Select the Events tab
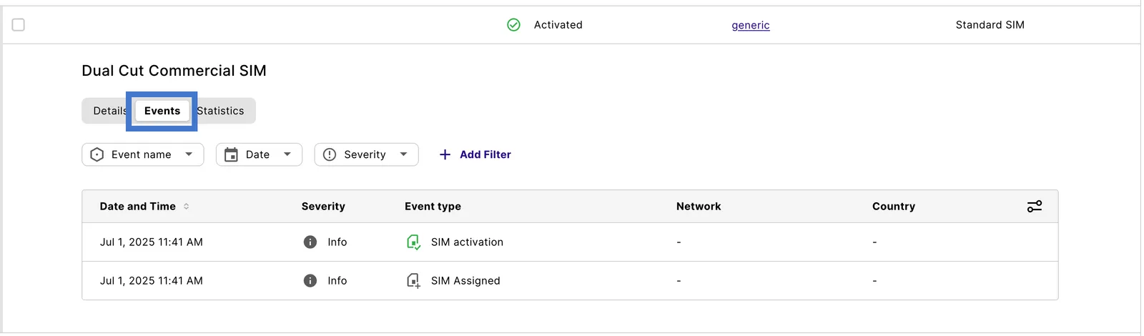The image size is (1144, 336). [162, 111]
